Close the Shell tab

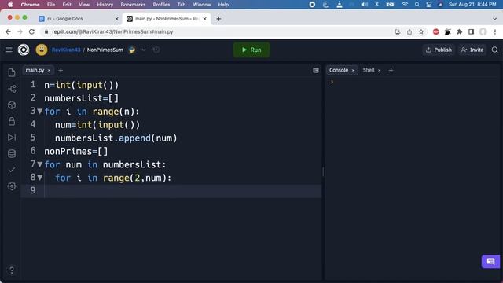pyautogui.click(x=379, y=70)
